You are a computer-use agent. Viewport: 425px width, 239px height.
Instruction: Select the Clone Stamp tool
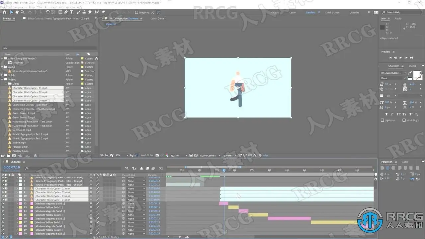pos(84,12)
